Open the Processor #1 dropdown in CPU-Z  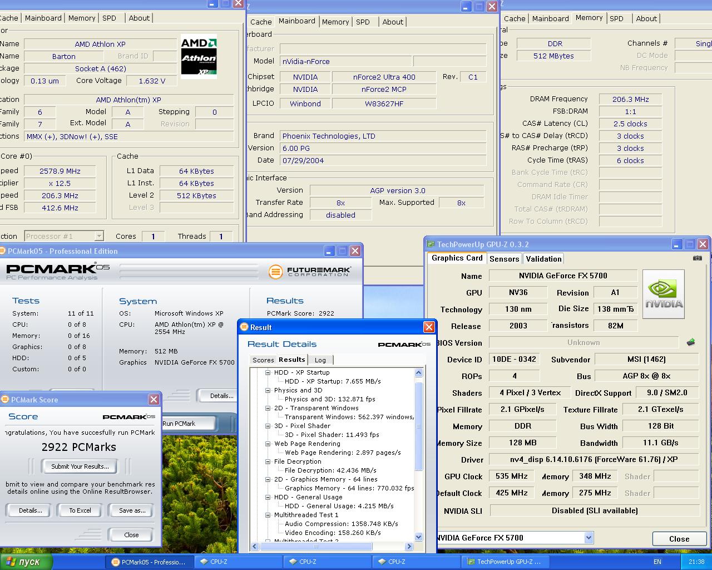pyautogui.click(x=98, y=236)
